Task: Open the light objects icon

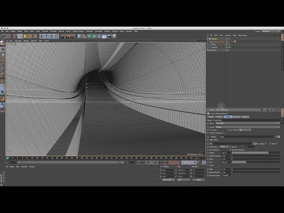Action: pos(114,36)
